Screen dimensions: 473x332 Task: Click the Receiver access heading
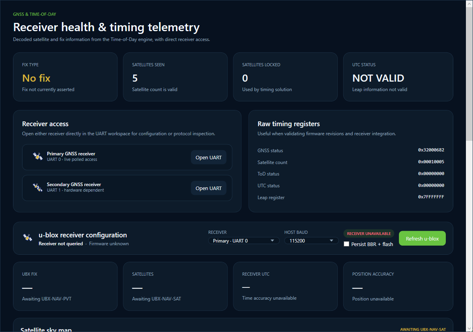pos(45,124)
